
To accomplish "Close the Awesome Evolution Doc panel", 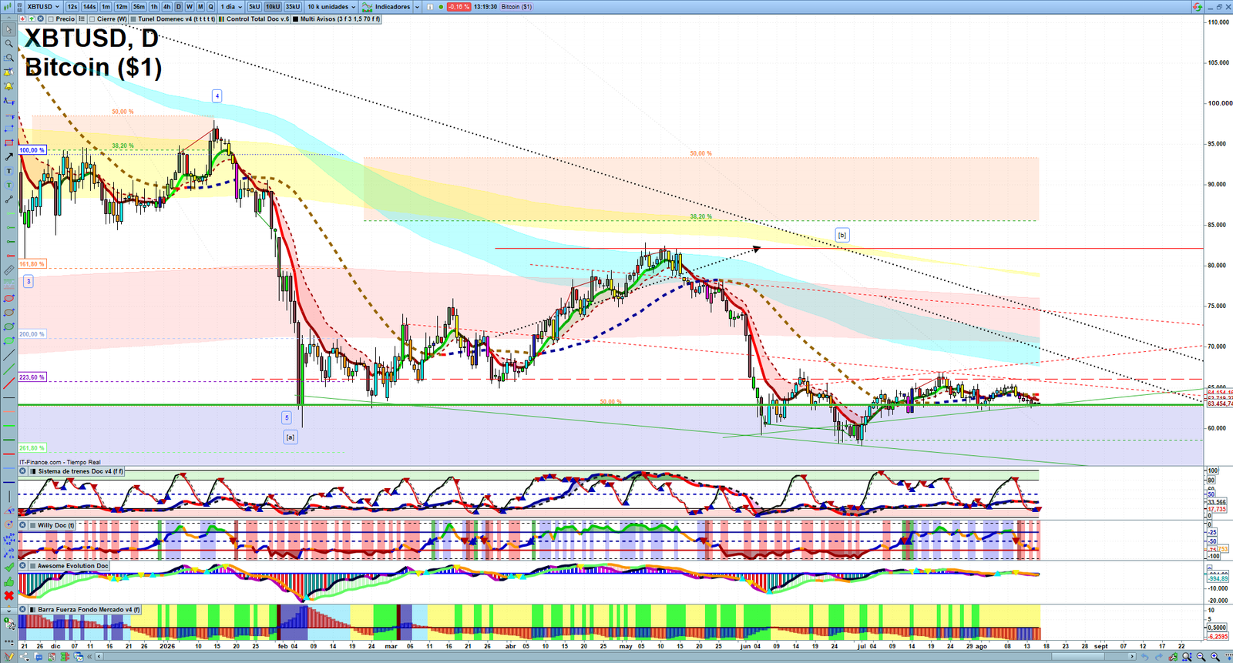I will pyautogui.click(x=22, y=565).
